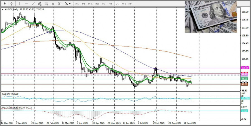The height and width of the screenshot is (126, 251).
Task: Select the trendline drawing tool
Action: pos(33,4)
